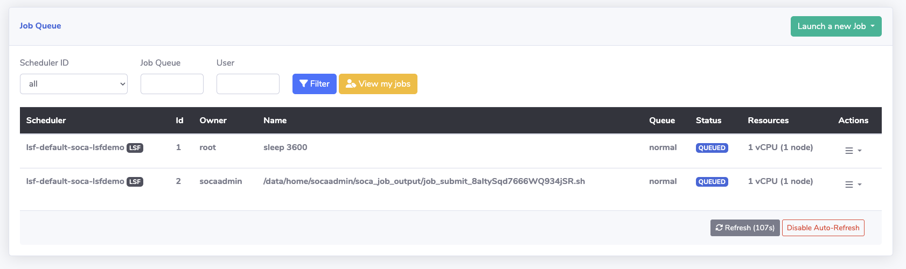This screenshot has height=269, width=906.
Task: Click the Owner column header
Action: (x=213, y=121)
